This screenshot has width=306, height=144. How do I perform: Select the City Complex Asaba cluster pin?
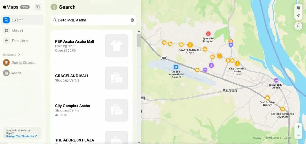pyautogui.click(x=237, y=63)
